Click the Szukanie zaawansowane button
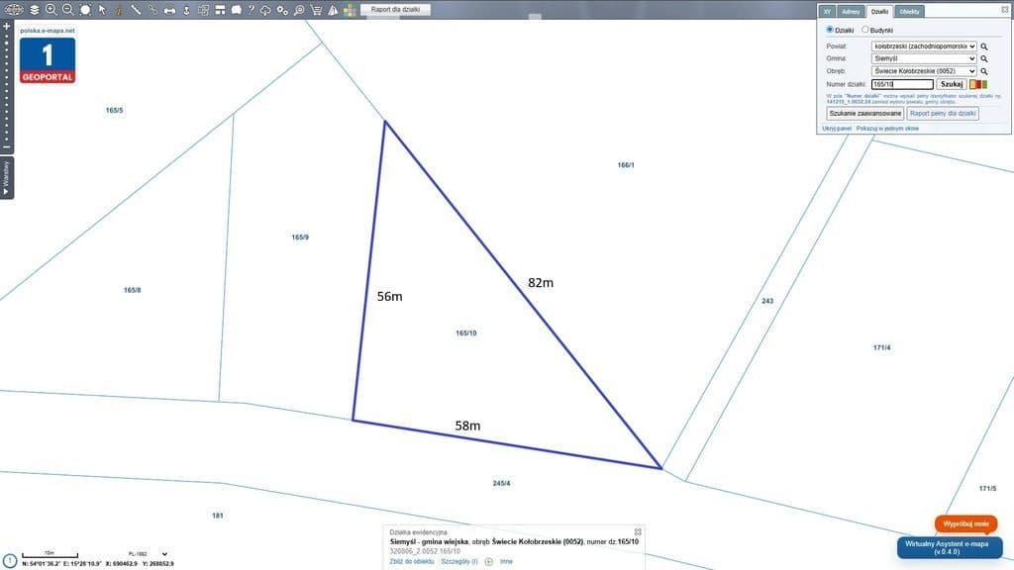 tap(865, 113)
